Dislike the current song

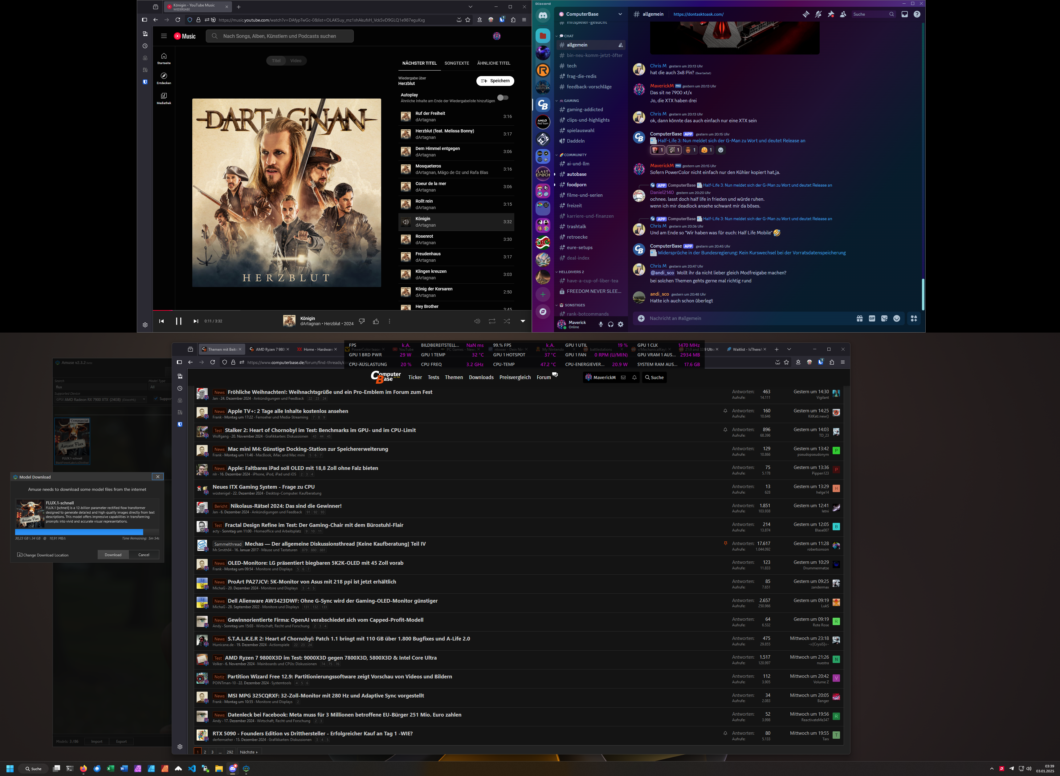click(x=361, y=321)
